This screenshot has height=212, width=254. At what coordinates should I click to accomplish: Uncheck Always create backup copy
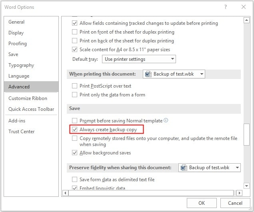[74, 130]
